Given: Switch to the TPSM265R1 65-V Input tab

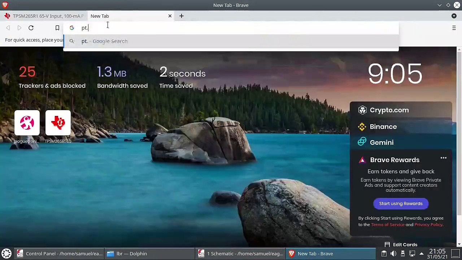Looking at the screenshot, I should click(x=44, y=16).
